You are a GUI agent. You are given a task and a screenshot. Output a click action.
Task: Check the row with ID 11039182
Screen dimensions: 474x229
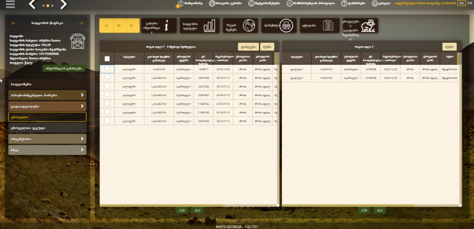coord(107,103)
